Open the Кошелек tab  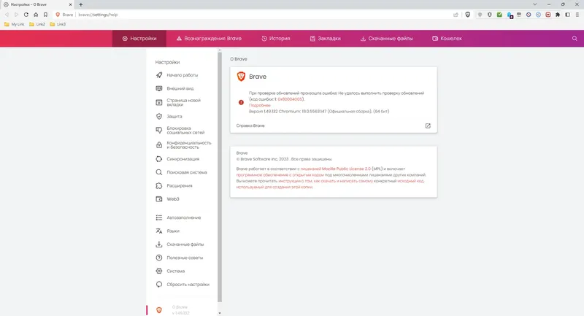click(x=447, y=39)
